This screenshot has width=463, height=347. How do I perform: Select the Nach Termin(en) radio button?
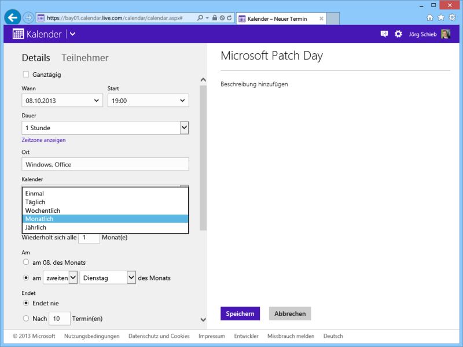click(x=26, y=319)
